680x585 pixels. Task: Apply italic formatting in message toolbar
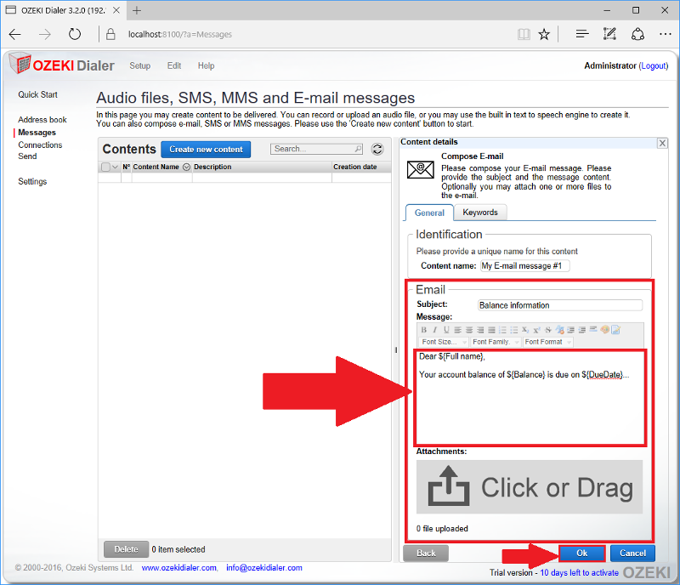pyautogui.click(x=434, y=330)
